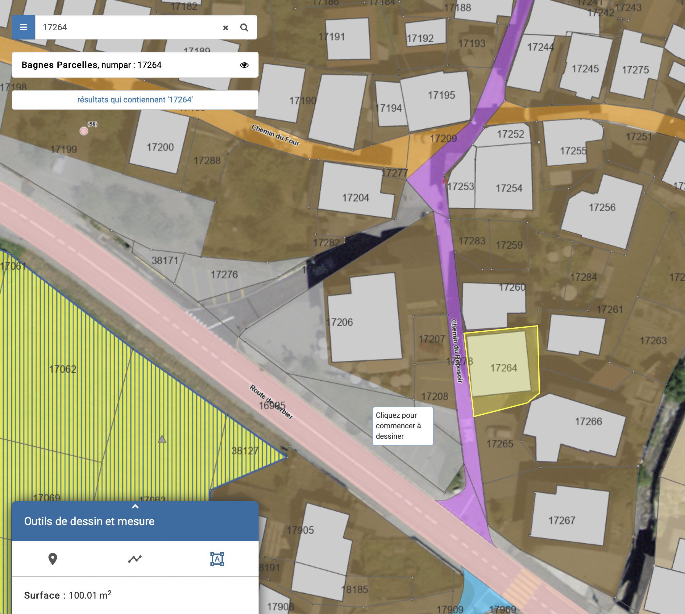Open the hamburger menu button
The height and width of the screenshot is (614, 685).
[23, 27]
